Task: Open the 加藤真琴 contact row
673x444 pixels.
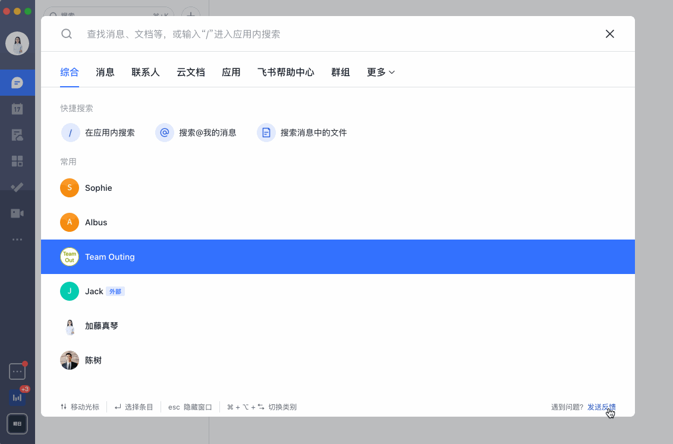Action: (338, 326)
